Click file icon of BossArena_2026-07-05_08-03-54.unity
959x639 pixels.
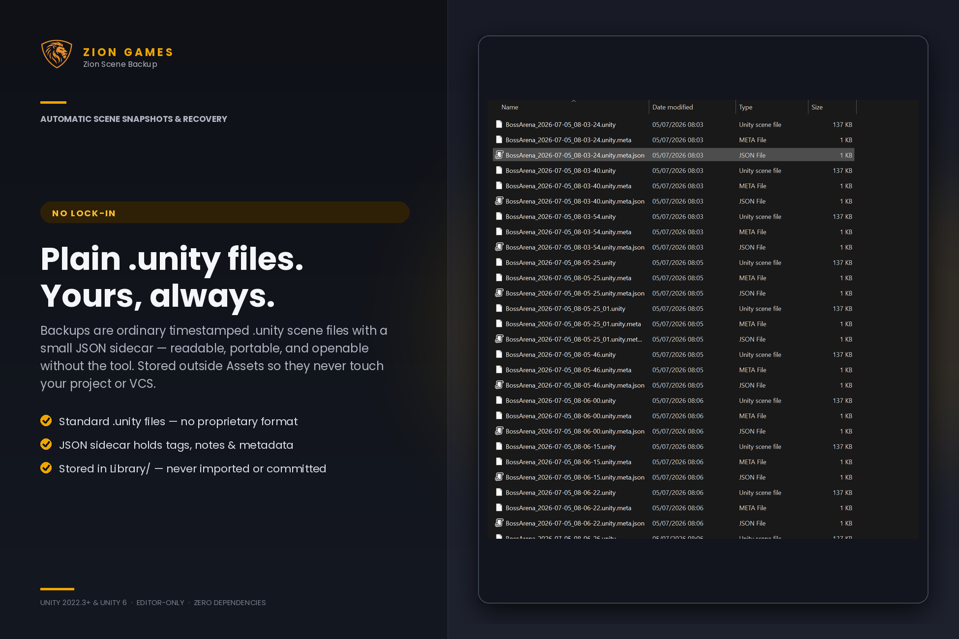coord(499,216)
